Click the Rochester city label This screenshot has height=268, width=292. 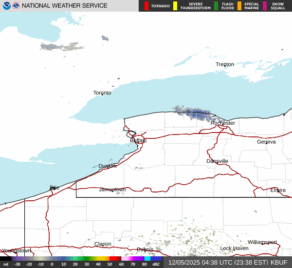(223, 123)
